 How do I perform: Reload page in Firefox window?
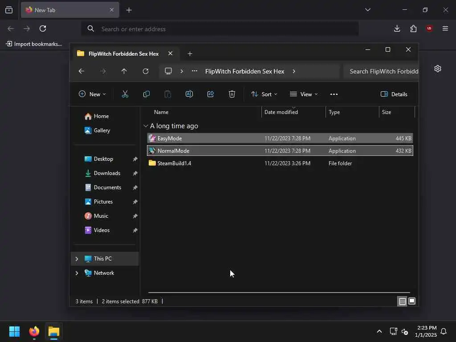coord(43,28)
